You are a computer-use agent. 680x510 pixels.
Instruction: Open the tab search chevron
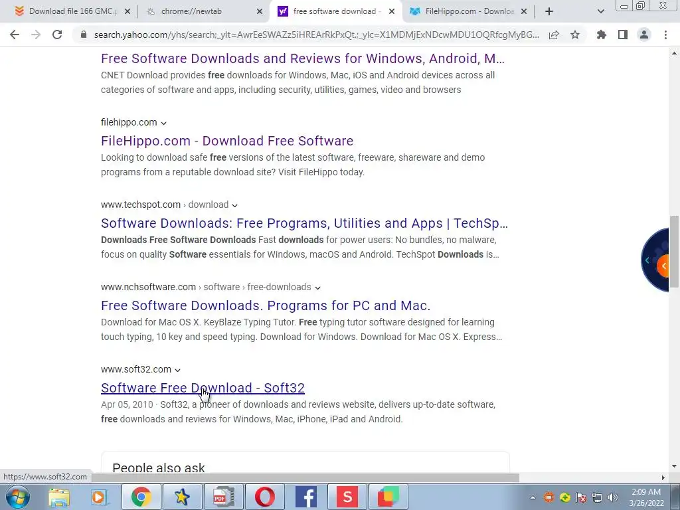[x=600, y=11]
